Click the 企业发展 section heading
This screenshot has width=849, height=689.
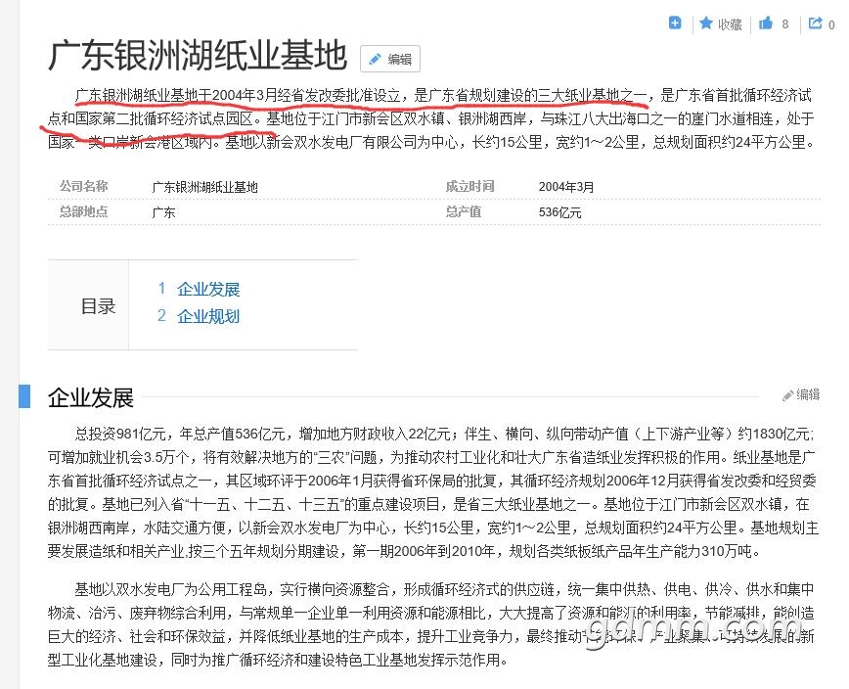tap(91, 397)
